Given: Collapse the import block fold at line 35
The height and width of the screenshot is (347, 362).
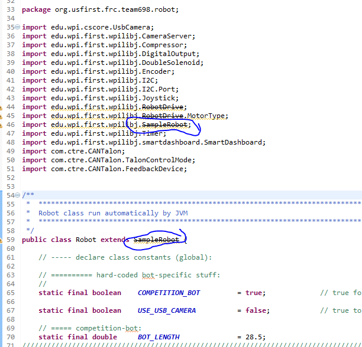Looking at the screenshot, I should point(17,27).
